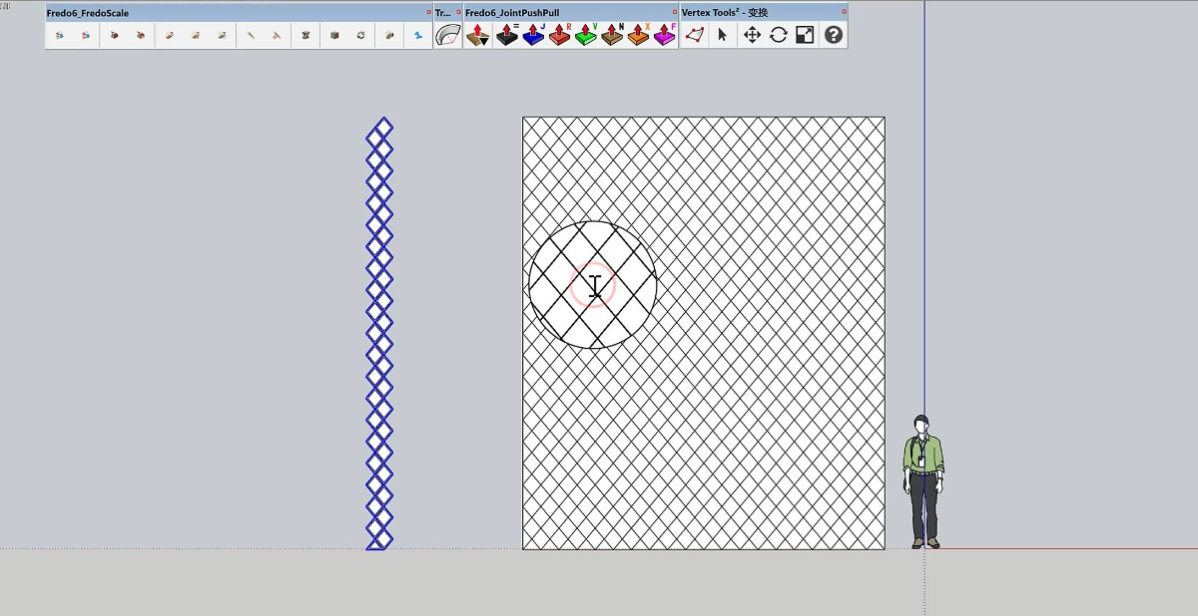Click the fourth FredoScale icon, taper to target
Screen dimensions: 1198x616
(x=141, y=36)
